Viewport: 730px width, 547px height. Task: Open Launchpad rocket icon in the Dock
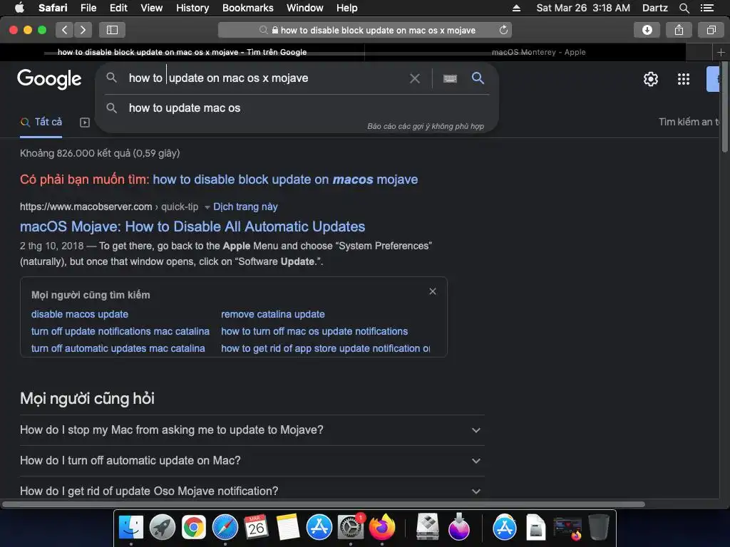163,528
